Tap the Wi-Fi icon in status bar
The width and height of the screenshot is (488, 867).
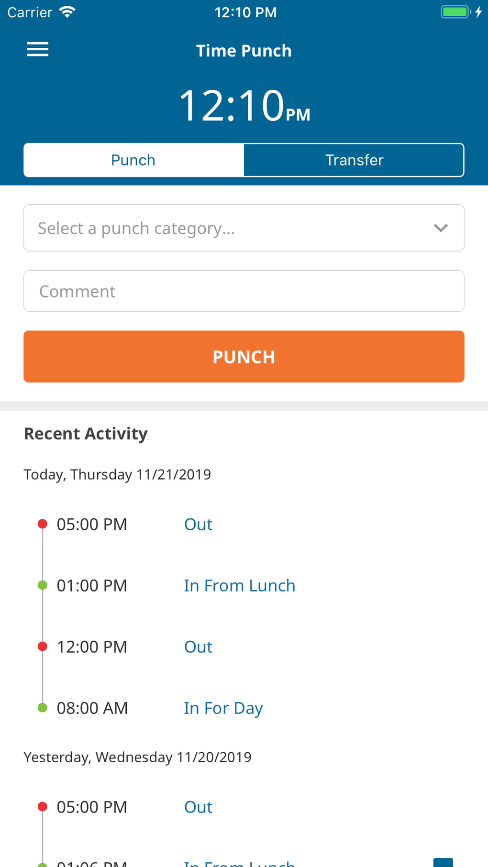(67, 12)
